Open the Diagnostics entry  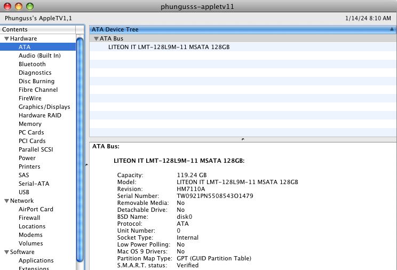click(x=35, y=73)
